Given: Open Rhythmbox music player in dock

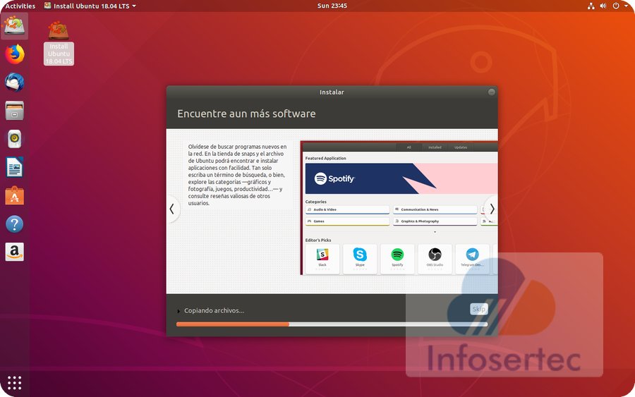Looking at the screenshot, I should pyautogui.click(x=14, y=139).
